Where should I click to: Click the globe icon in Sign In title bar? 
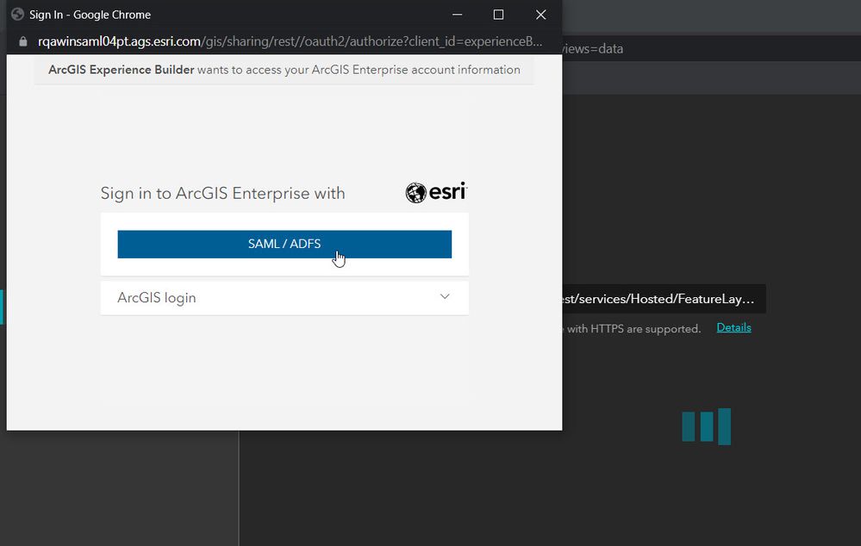[x=17, y=15]
